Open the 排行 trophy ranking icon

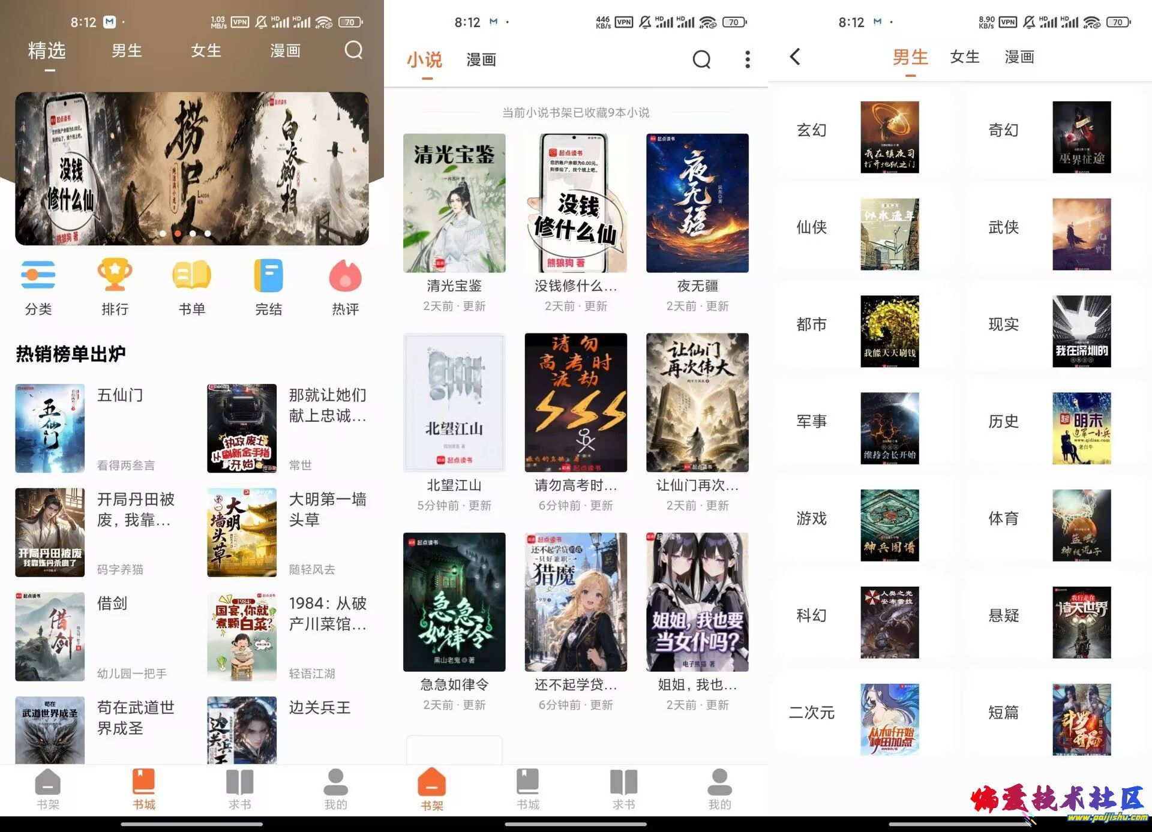(x=115, y=275)
